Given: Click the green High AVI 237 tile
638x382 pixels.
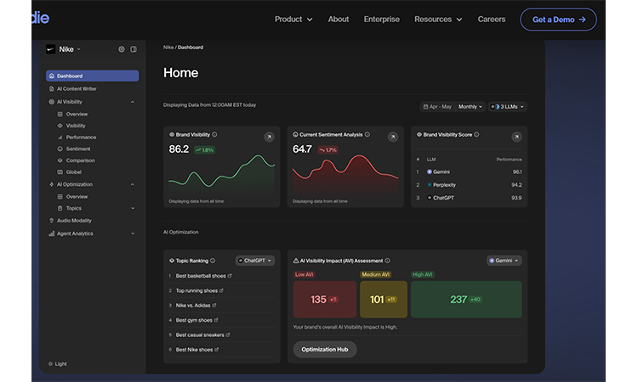Looking at the screenshot, I should (x=466, y=299).
